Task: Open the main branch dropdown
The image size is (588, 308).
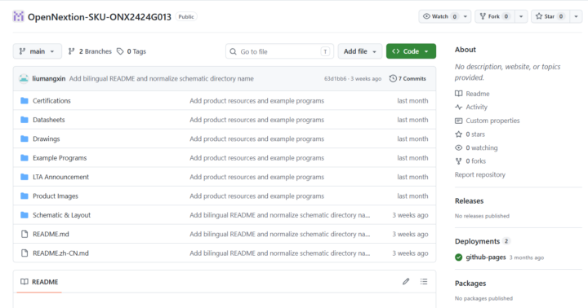Action: pyautogui.click(x=37, y=51)
